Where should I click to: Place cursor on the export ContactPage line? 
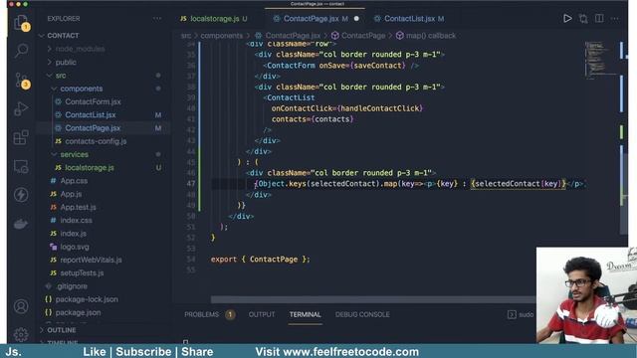coord(260,260)
